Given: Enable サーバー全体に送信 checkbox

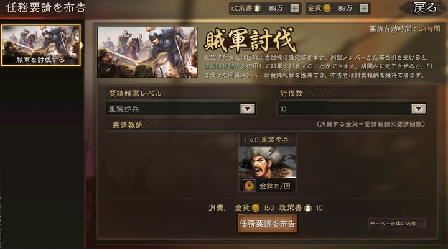Looking at the screenshot, I should 421,224.
